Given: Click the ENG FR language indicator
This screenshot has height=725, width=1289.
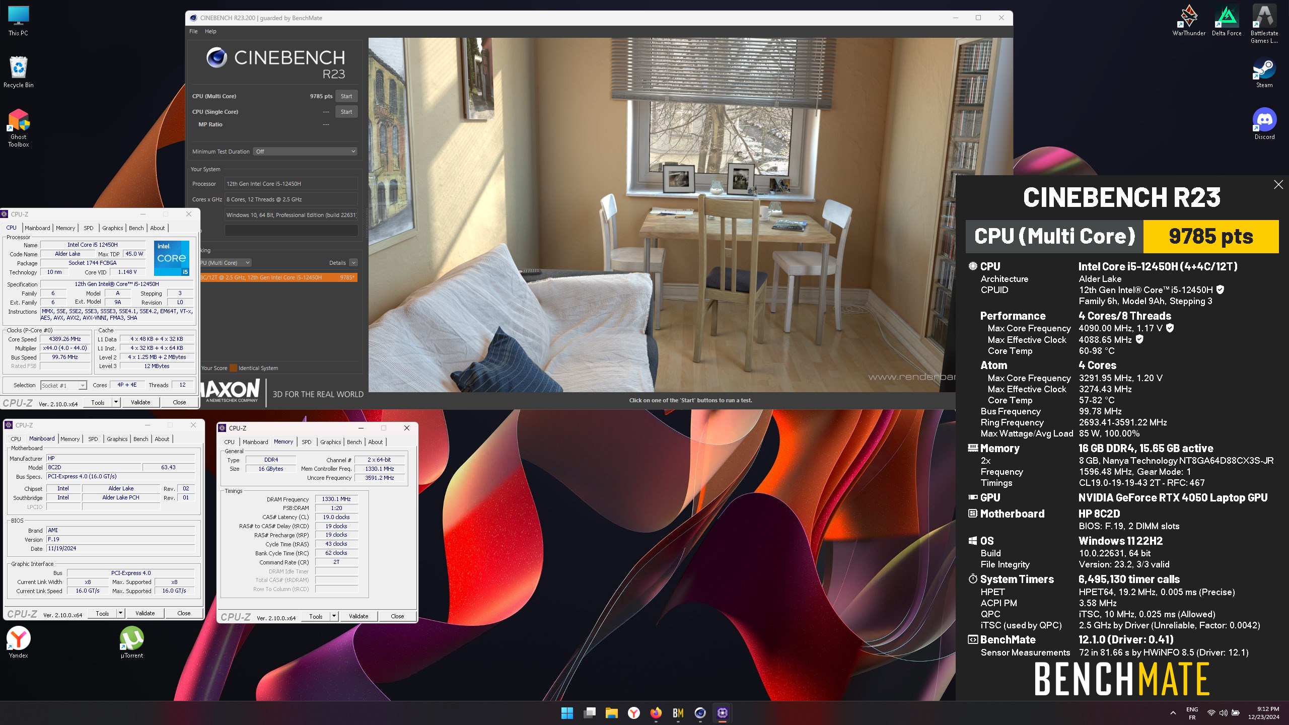Looking at the screenshot, I should click(1192, 713).
